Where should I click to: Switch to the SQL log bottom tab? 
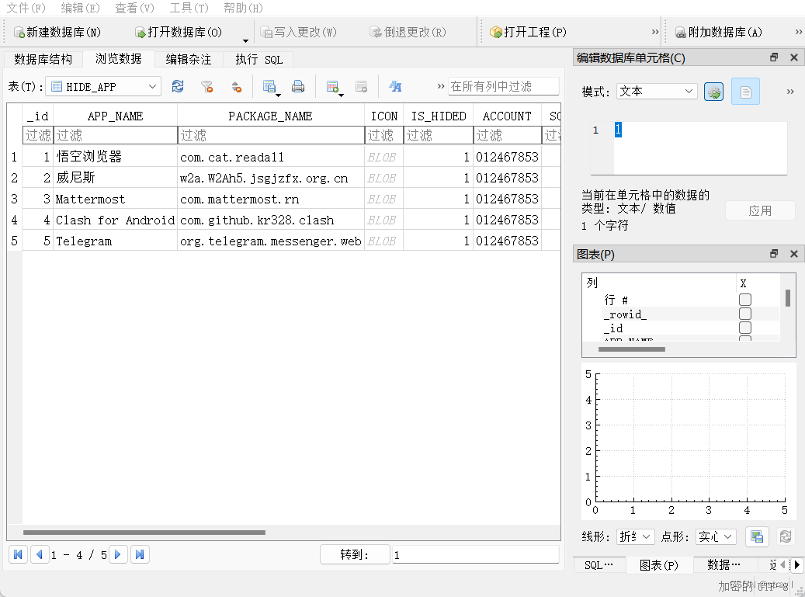click(x=599, y=565)
